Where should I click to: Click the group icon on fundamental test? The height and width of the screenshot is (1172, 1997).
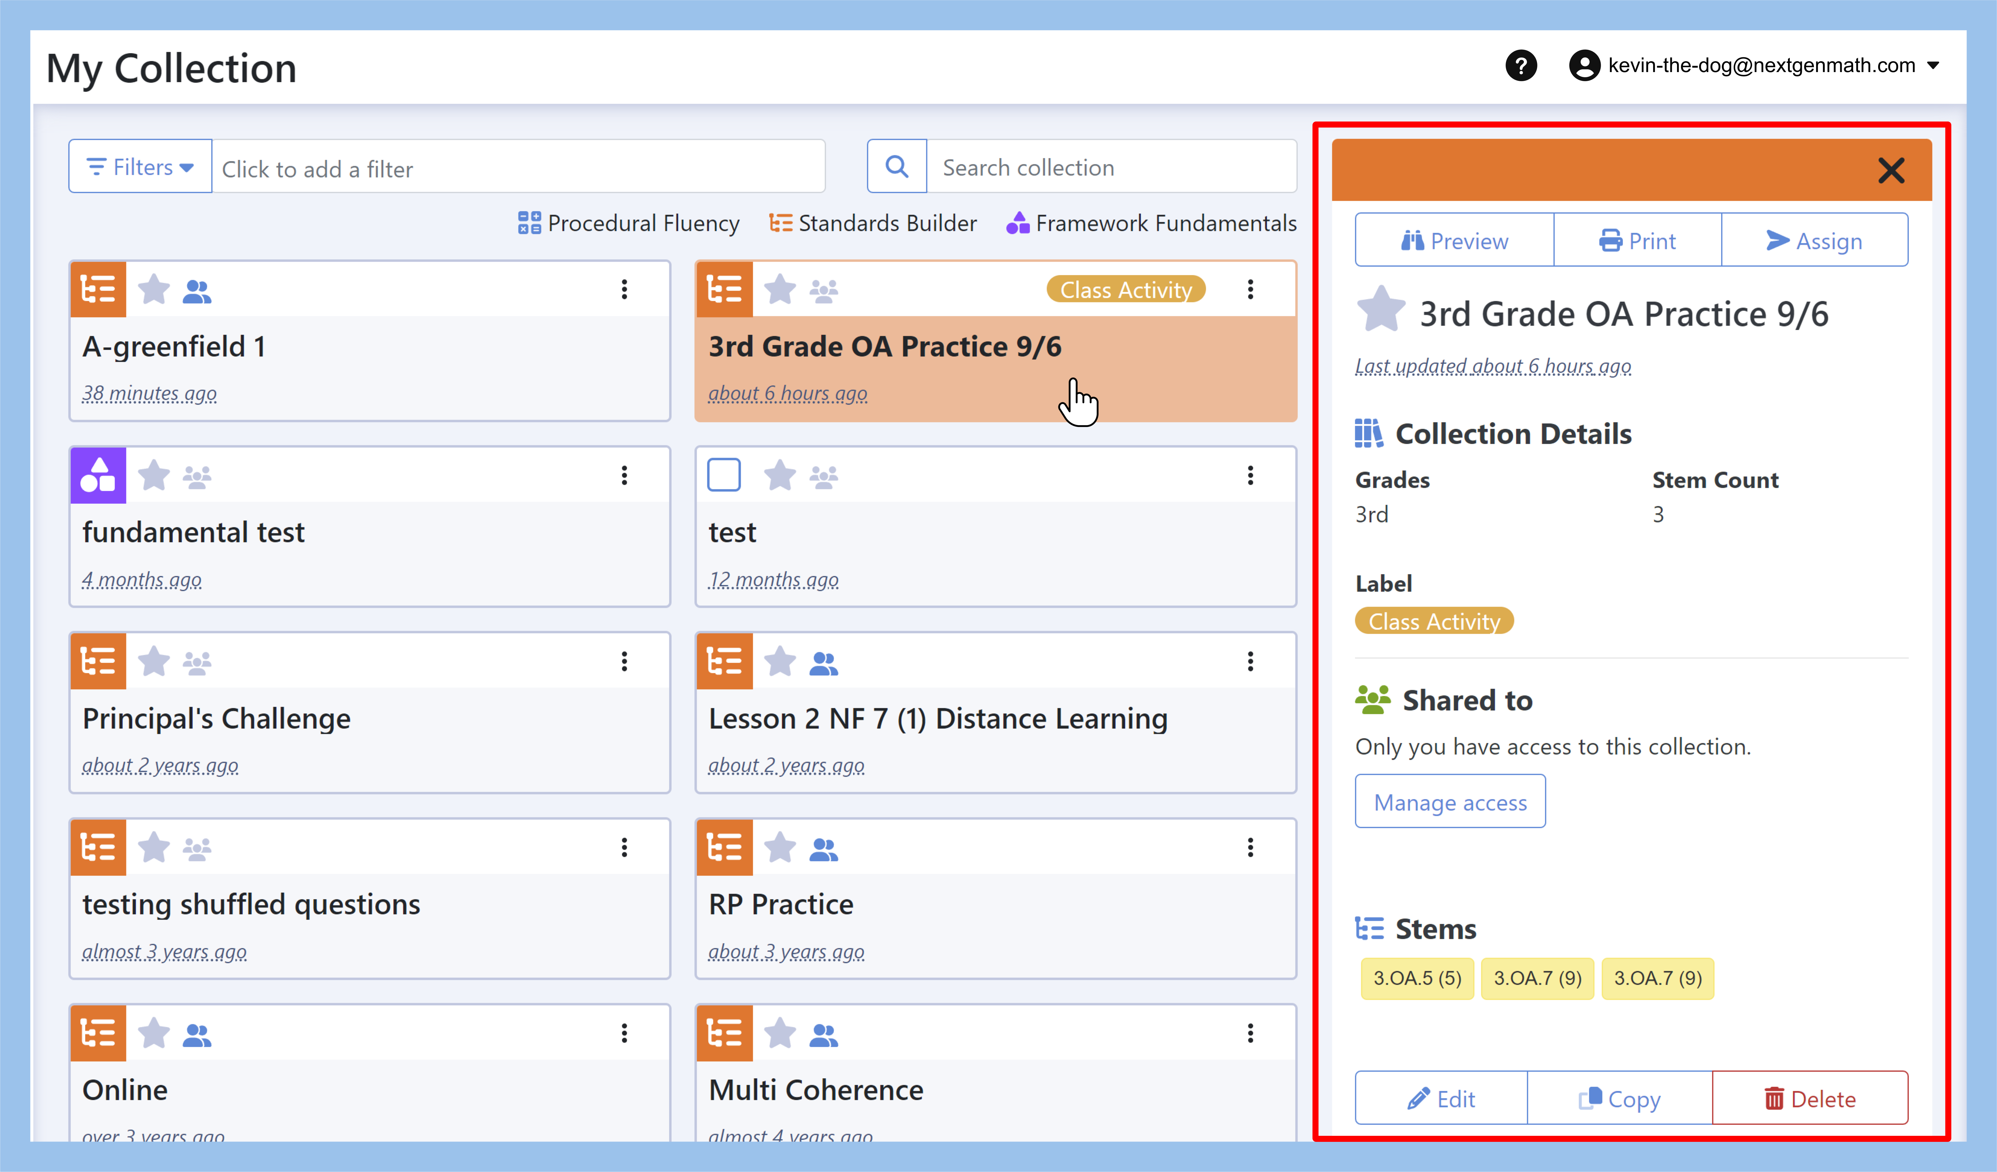[x=197, y=477]
